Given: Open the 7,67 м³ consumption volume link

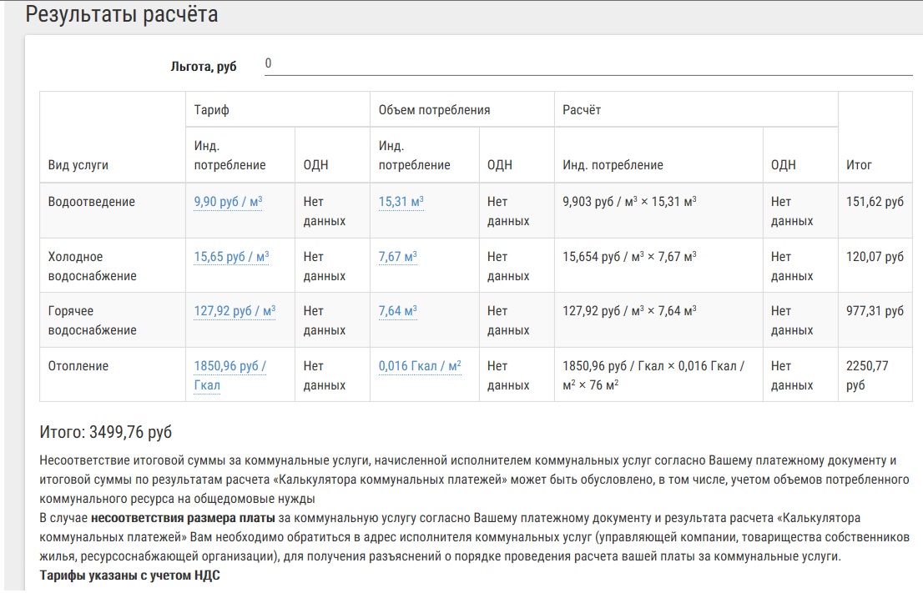Looking at the screenshot, I should click(397, 257).
